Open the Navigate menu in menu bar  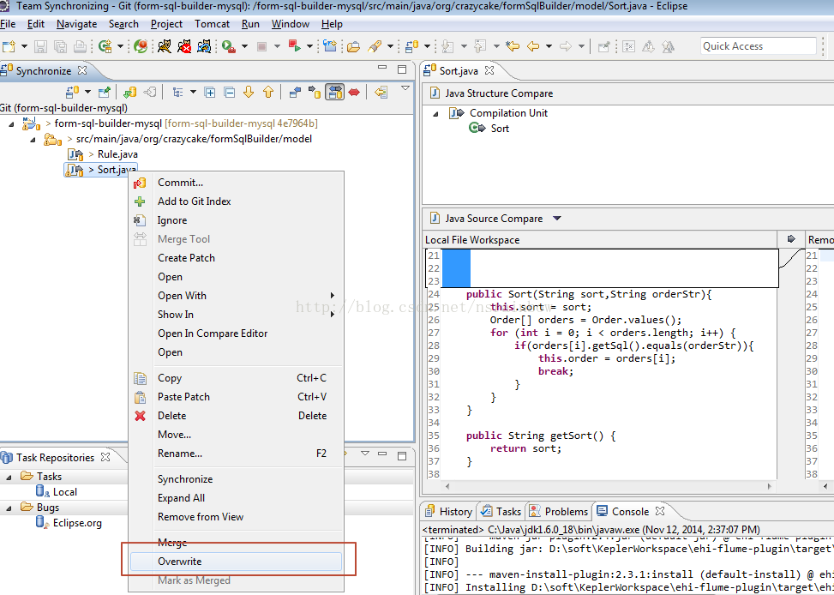point(76,24)
